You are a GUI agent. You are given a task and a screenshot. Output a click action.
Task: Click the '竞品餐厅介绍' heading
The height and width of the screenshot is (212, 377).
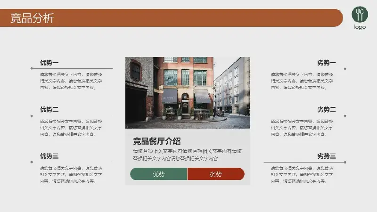(157, 141)
